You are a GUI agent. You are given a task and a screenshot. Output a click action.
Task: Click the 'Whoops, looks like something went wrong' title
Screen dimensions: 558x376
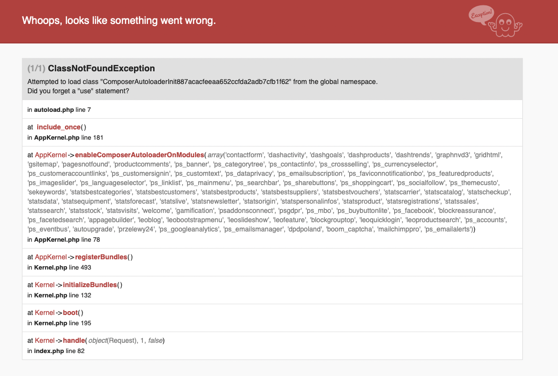[x=119, y=21]
